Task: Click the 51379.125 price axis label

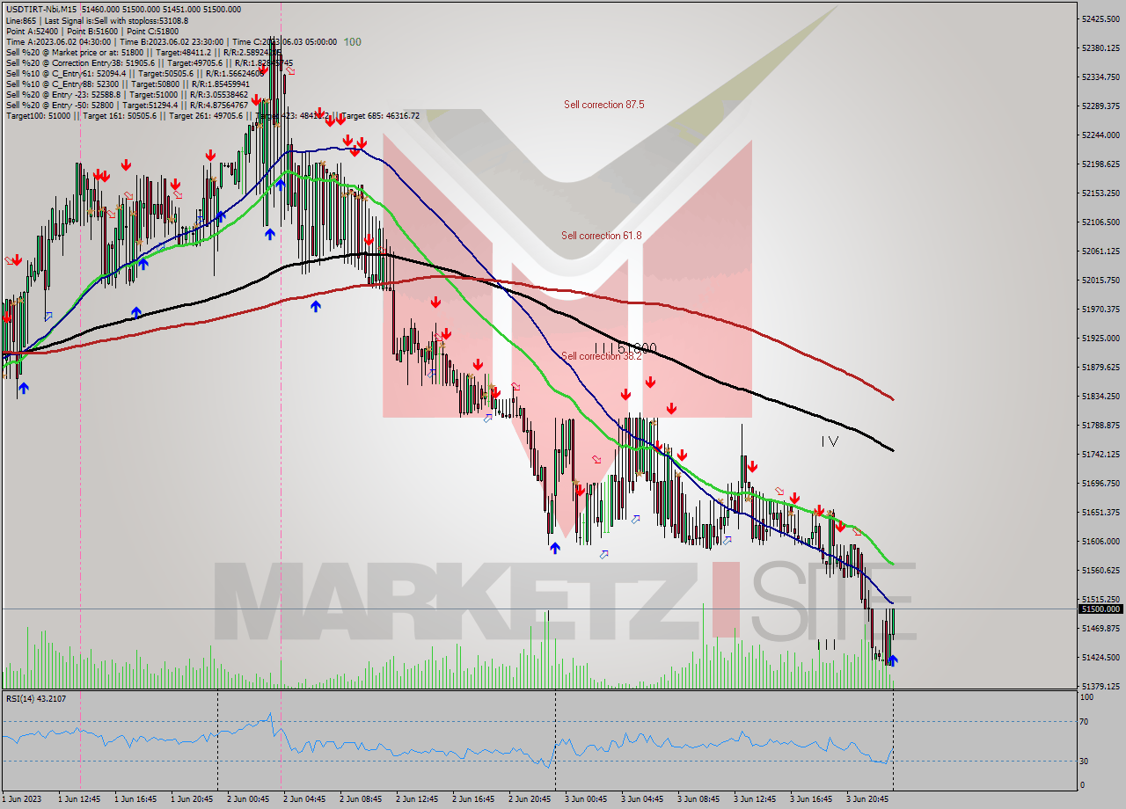Action: [x=1100, y=686]
